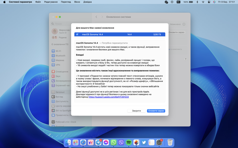Image resolution: width=238 pixels, height=148 pixels.
Task: Open the support.apple.com/kb/HT201222 link
Action: (x=109, y=97)
